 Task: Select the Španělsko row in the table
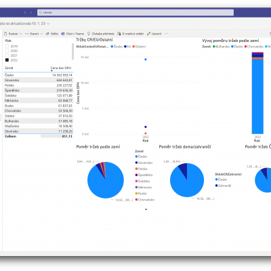pos(39,90)
